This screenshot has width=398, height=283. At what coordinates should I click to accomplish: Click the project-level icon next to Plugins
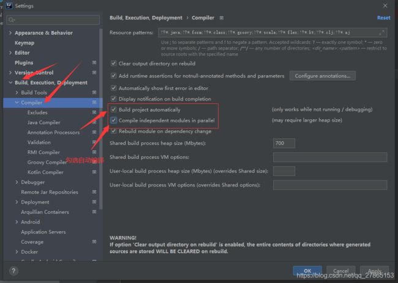click(x=94, y=62)
